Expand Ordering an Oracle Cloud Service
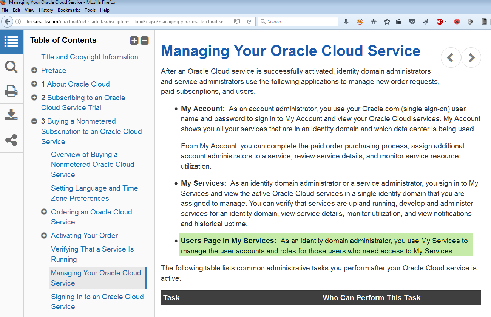 (44, 212)
